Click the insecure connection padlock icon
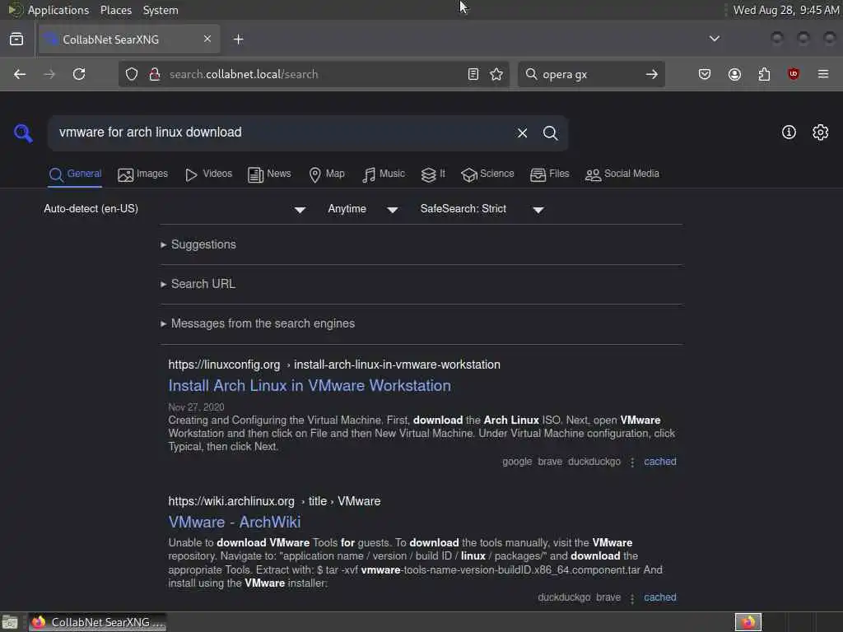843x632 pixels. click(x=155, y=74)
